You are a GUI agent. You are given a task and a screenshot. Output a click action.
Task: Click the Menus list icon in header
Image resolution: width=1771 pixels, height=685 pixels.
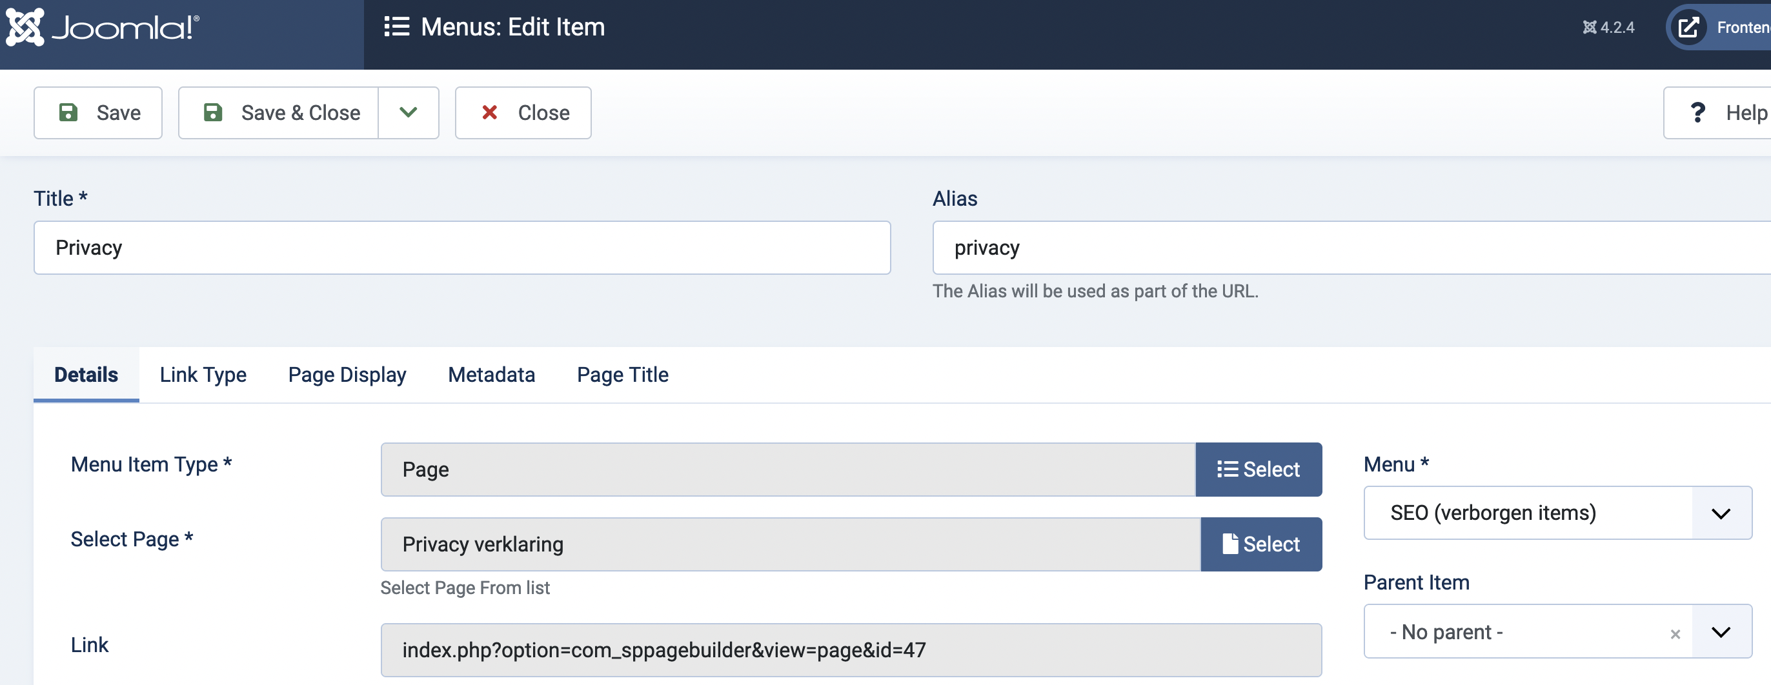click(397, 27)
